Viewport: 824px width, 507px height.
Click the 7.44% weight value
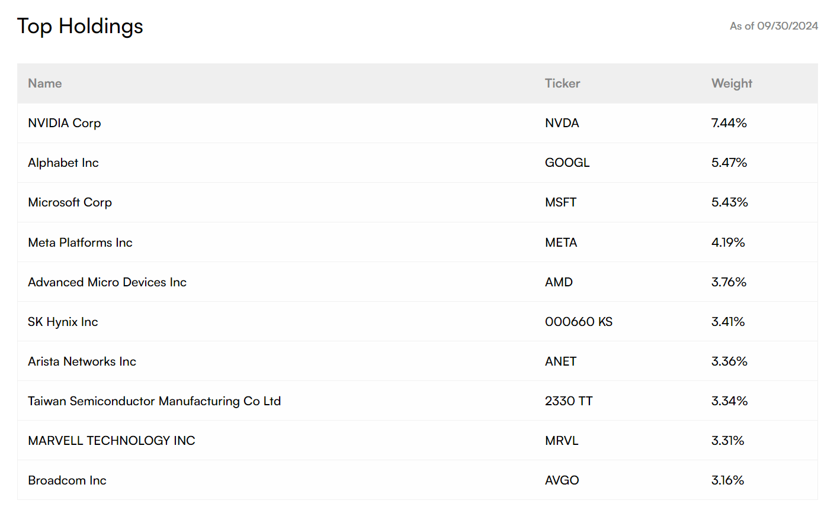click(729, 123)
